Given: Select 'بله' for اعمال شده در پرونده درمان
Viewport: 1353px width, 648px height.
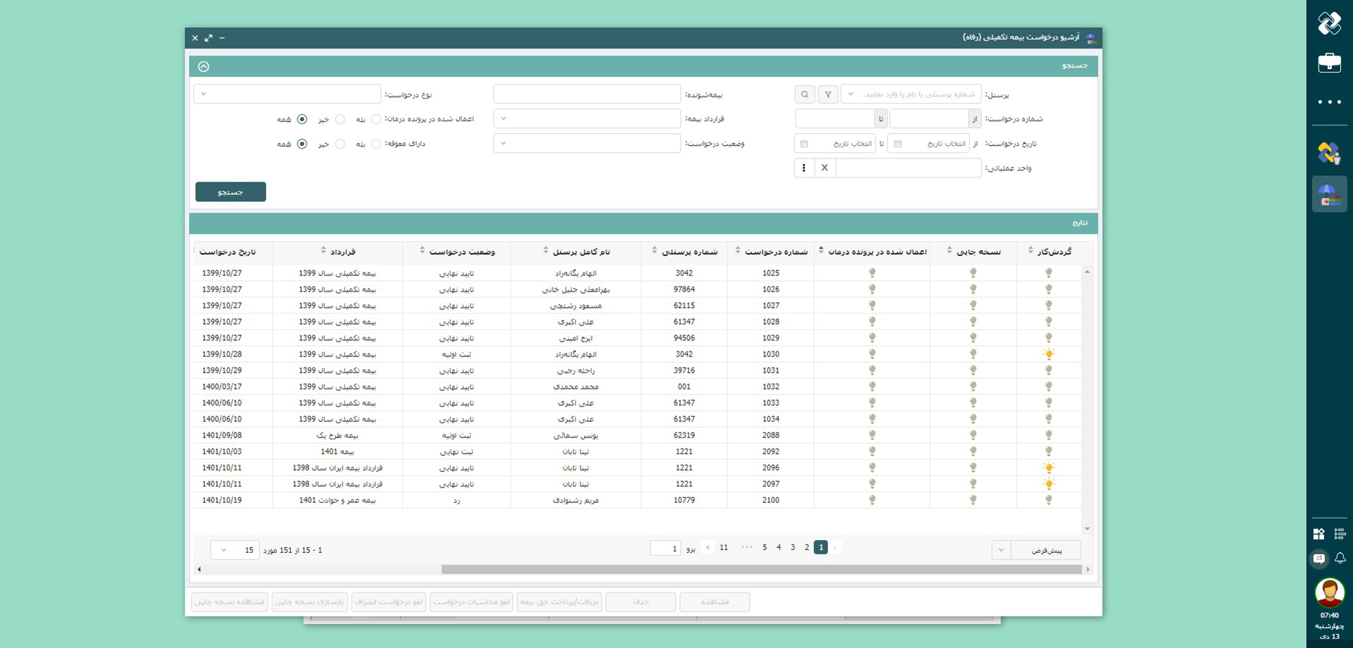Looking at the screenshot, I should pos(376,119).
